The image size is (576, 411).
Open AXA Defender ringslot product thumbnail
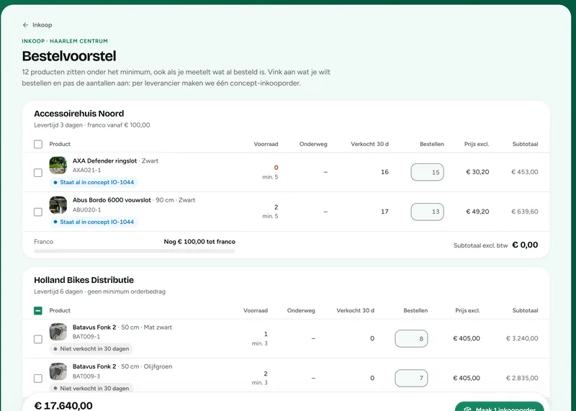58,166
